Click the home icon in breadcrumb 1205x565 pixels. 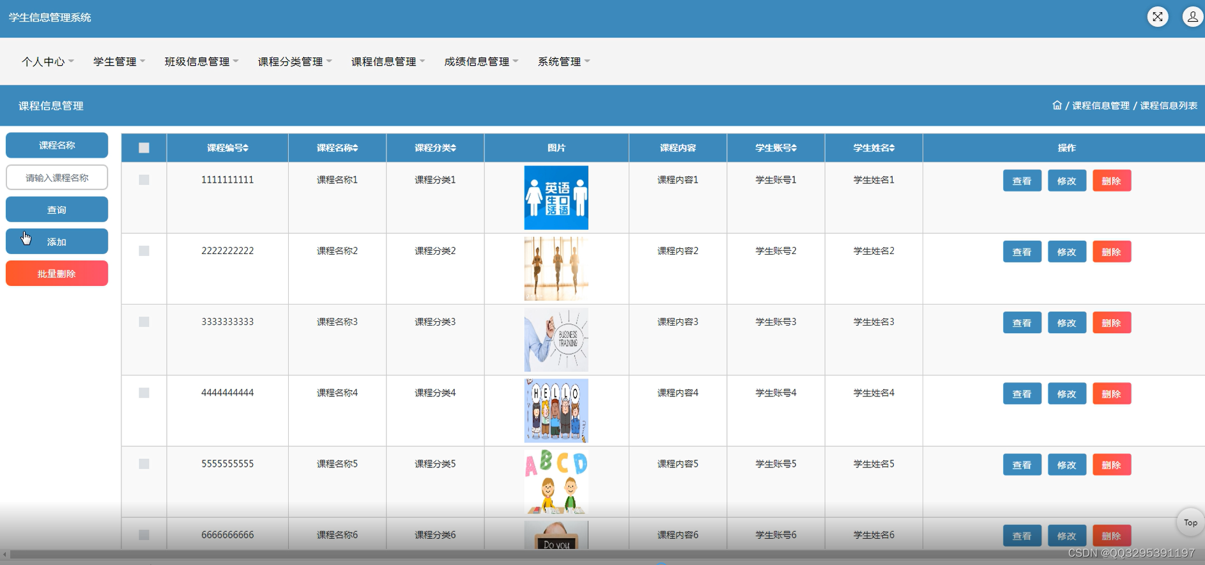pyautogui.click(x=1057, y=105)
